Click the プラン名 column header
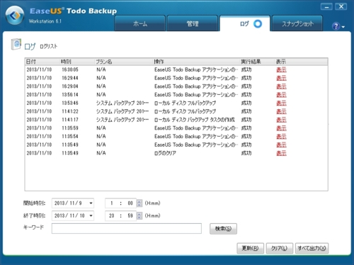 [x=124, y=62]
